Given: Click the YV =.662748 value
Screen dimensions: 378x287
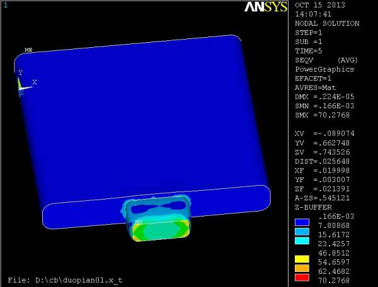Looking at the screenshot, I should (x=323, y=143).
